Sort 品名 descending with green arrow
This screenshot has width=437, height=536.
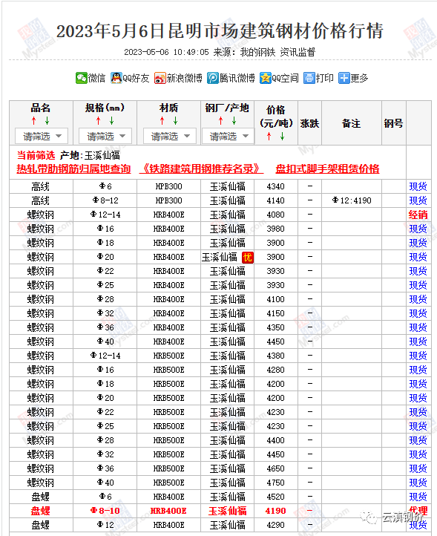point(47,121)
